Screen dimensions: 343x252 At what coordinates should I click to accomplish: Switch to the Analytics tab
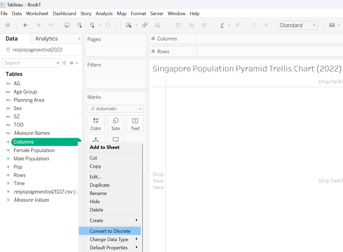click(x=46, y=39)
